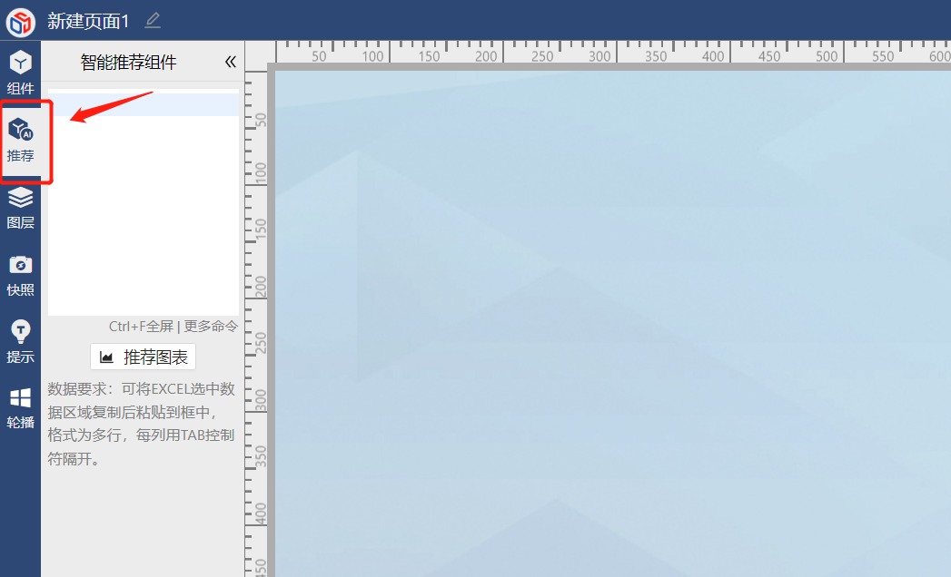Collapse the 智能推荐组件 panel
Viewport: 951px width, 577px height.
pos(230,61)
